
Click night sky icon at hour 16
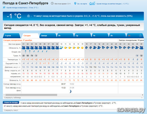tap(86, 48)
